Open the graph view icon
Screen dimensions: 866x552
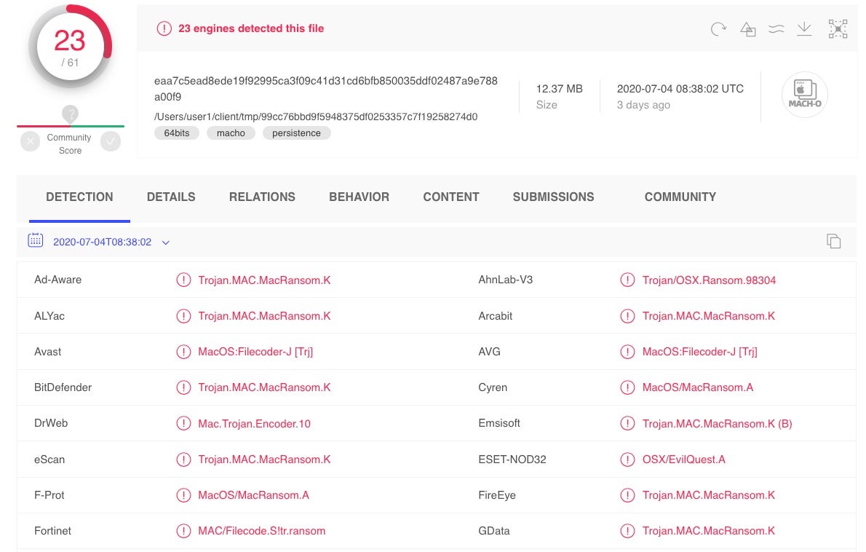[x=838, y=29]
